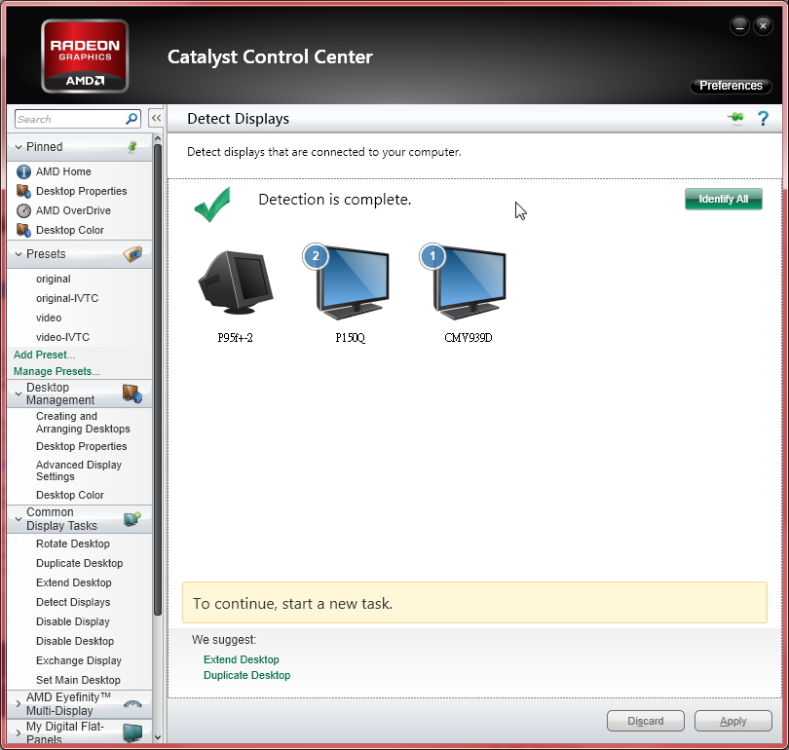This screenshot has height=750, width=789.
Task: Open Disable Display task
Action: pos(73,621)
